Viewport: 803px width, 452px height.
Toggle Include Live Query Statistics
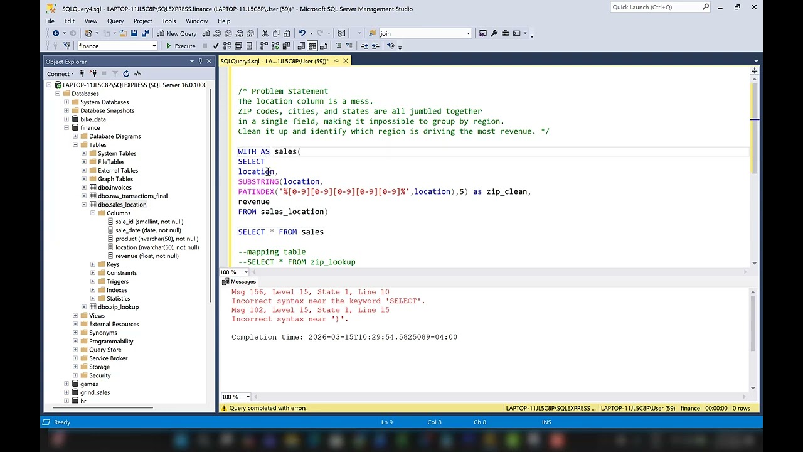(275, 46)
